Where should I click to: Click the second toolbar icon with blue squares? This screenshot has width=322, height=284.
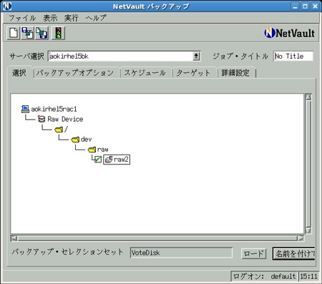click(x=28, y=33)
